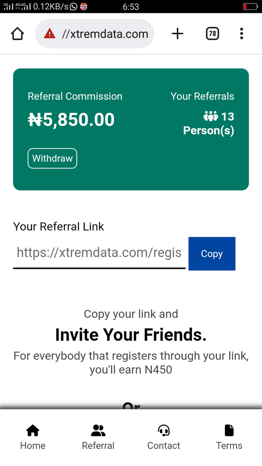The width and height of the screenshot is (262, 466).
Task: Click the Invite Your Friends heading
Action: point(131,335)
